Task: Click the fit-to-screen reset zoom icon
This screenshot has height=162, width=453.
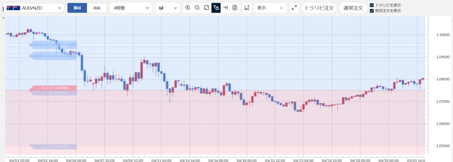Action: (x=207, y=8)
